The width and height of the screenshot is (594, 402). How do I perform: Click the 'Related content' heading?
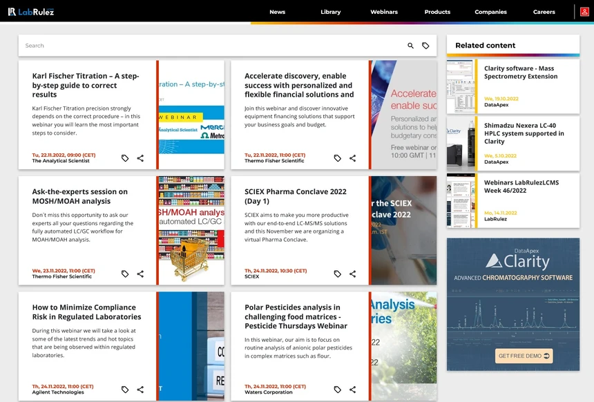pyautogui.click(x=486, y=46)
